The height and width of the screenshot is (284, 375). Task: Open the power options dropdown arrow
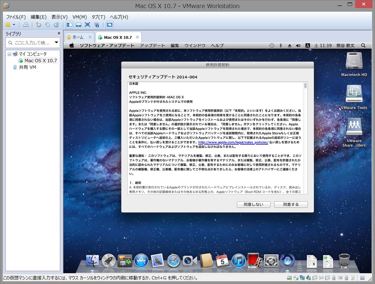14,25
